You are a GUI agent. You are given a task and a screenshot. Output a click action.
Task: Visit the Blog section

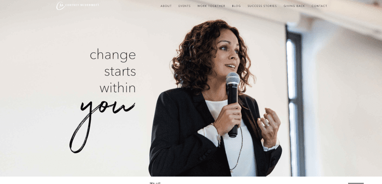236,6
